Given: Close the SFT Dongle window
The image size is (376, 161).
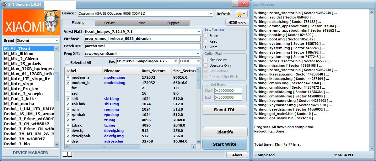Looking at the screenshot, I should tap(244, 3).
